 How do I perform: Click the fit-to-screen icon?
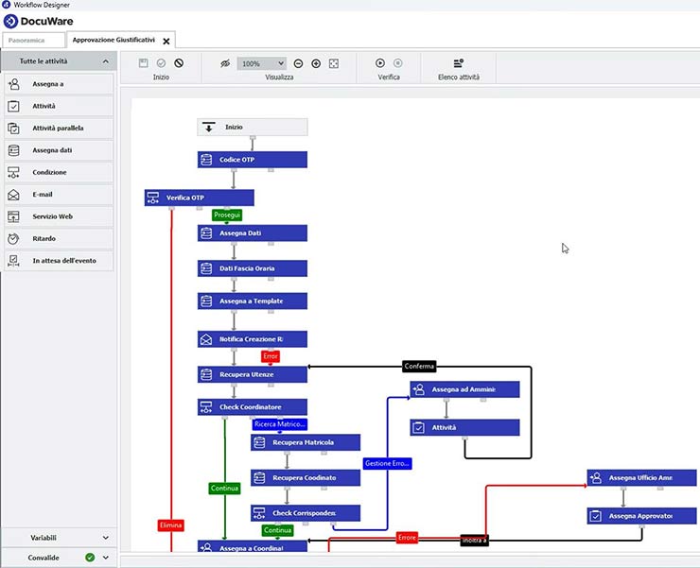pos(333,63)
